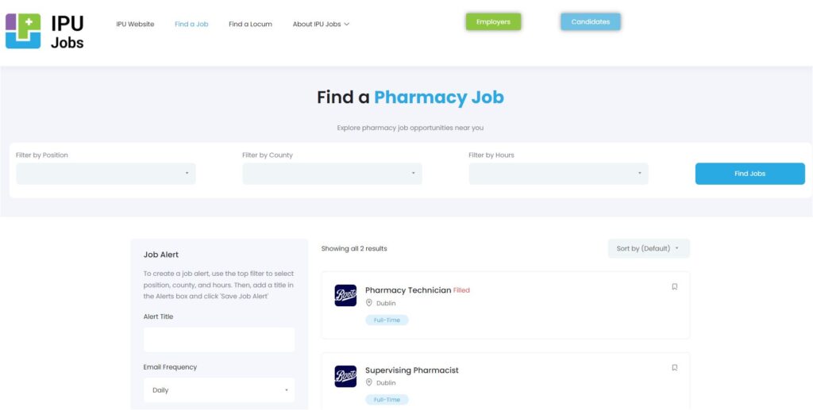Click Boots logo on Supervising Pharmacist listing
The width and height of the screenshot is (813, 410).
[x=345, y=377]
